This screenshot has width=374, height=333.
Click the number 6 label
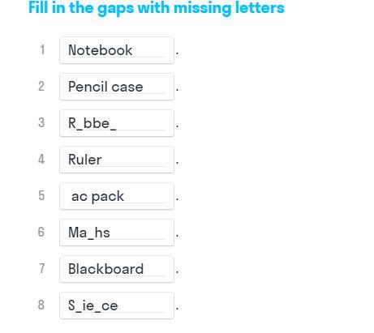pyautogui.click(x=41, y=232)
